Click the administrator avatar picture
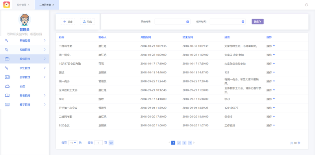Screen dimensions: 315x155 (x=25, y=20)
